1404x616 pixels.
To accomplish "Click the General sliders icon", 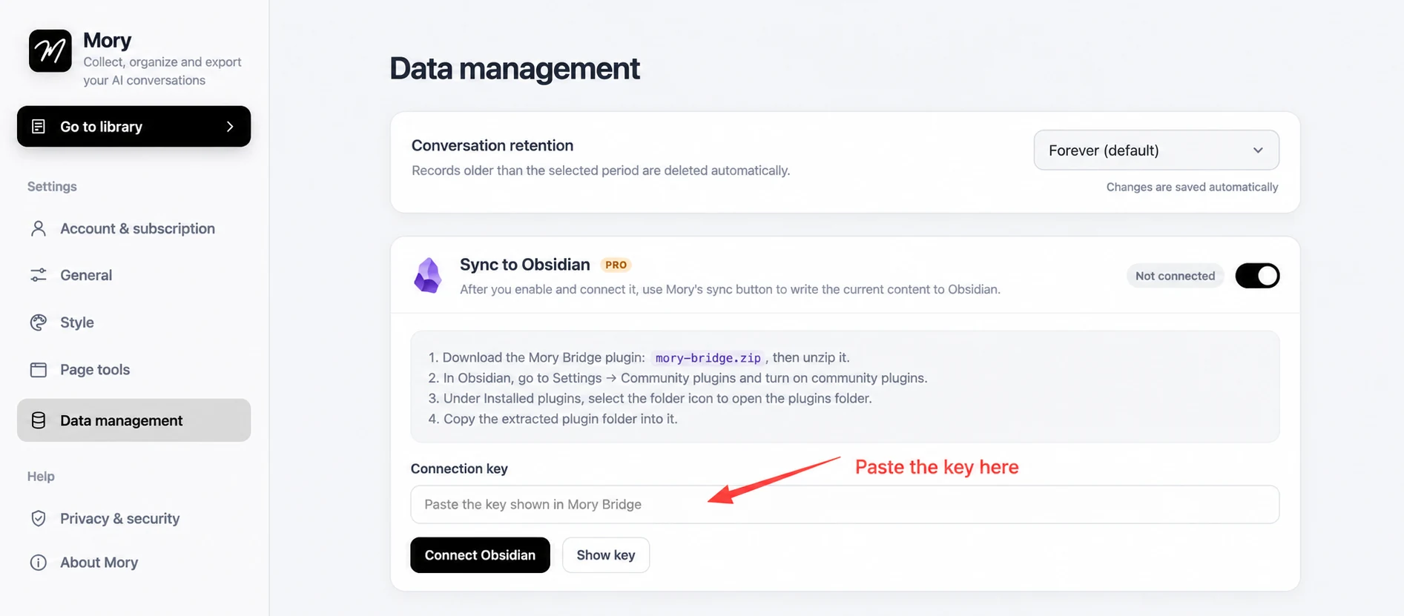I will click(x=39, y=275).
